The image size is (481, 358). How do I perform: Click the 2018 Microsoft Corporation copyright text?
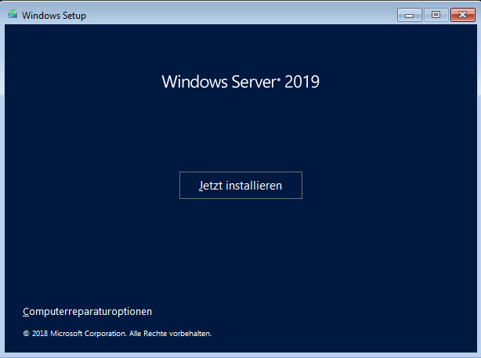coord(118,334)
